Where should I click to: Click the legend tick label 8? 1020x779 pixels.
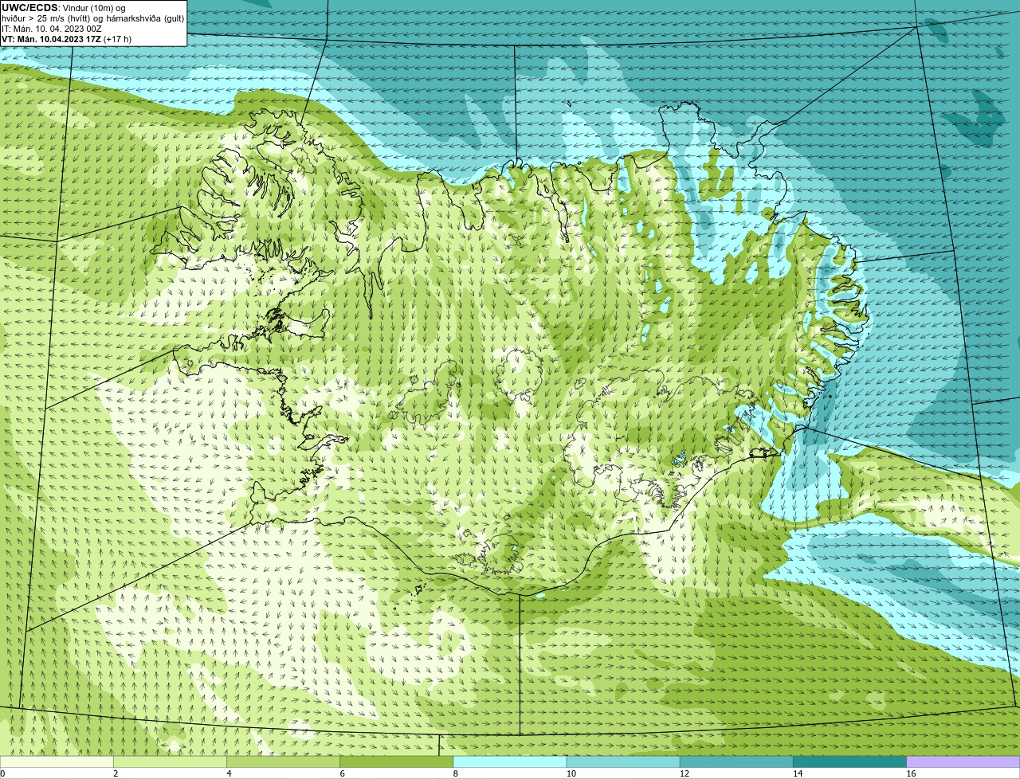coord(456,773)
